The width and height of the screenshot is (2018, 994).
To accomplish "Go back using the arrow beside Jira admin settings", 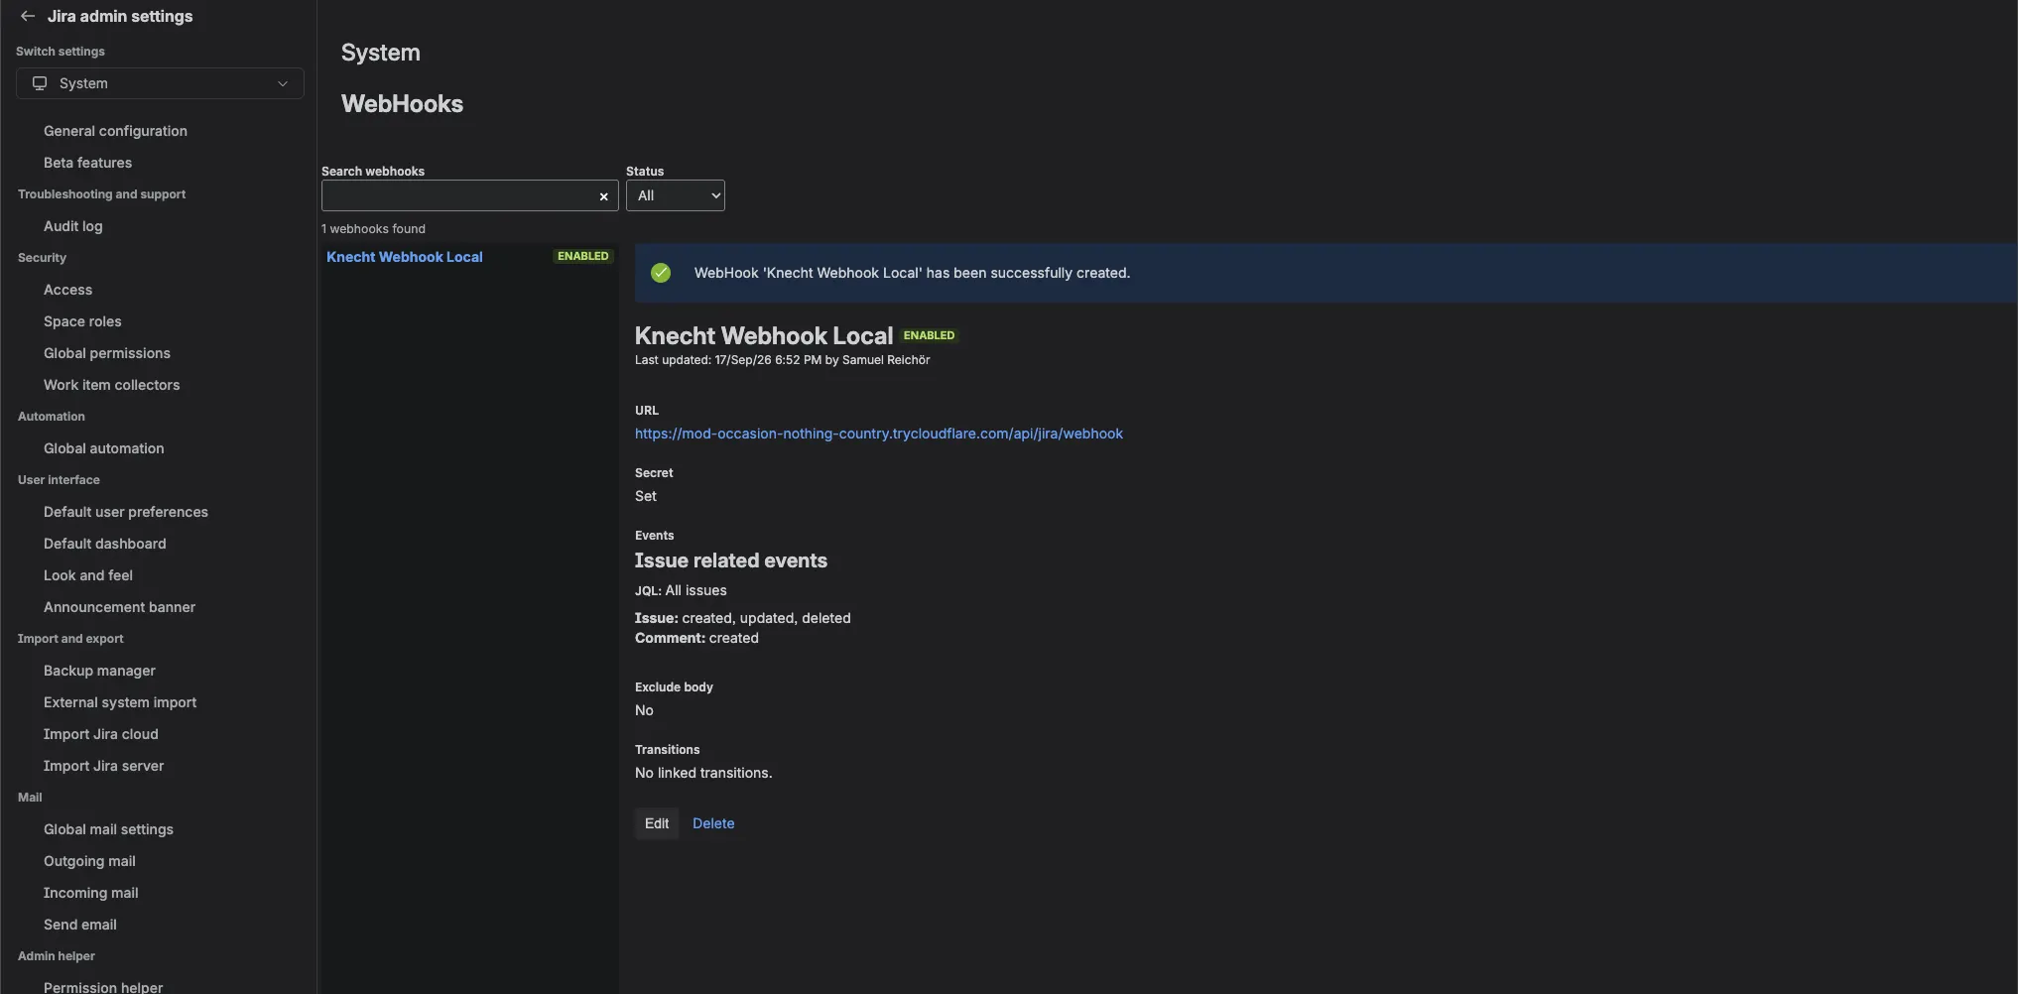I will click(28, 16).
